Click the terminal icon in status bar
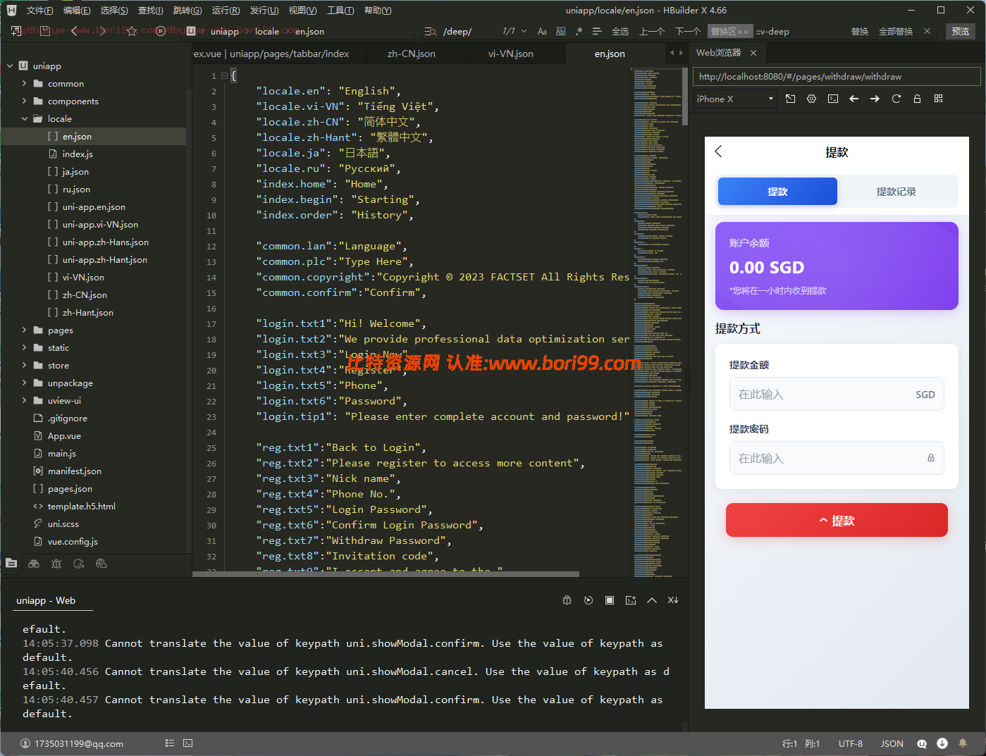986x756 pixels. [x=188, y=743]
